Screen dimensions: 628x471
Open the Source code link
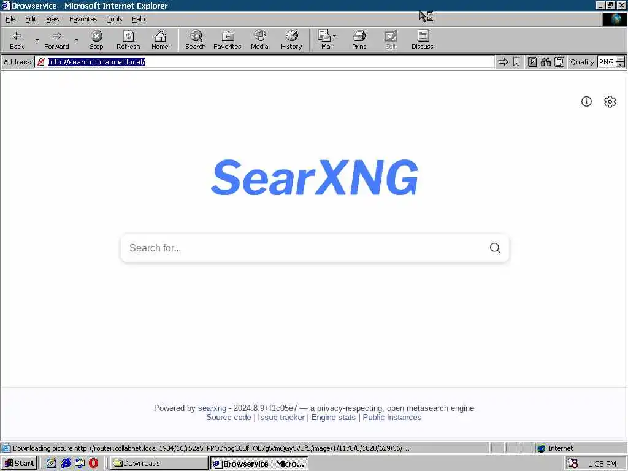pyautogui.click(x=229, y=417)
